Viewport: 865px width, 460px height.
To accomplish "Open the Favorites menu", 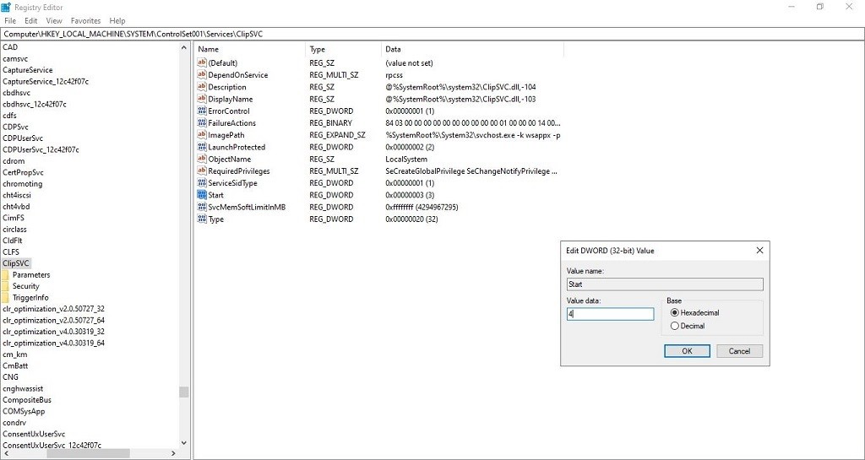I will tap(86, 21).
